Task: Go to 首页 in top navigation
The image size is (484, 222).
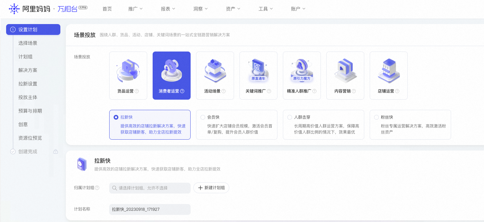Action: [107, 9]
